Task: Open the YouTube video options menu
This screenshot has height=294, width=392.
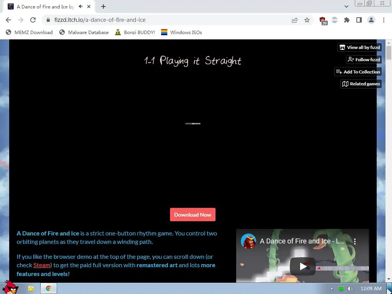Action: (x=355, y=241)
